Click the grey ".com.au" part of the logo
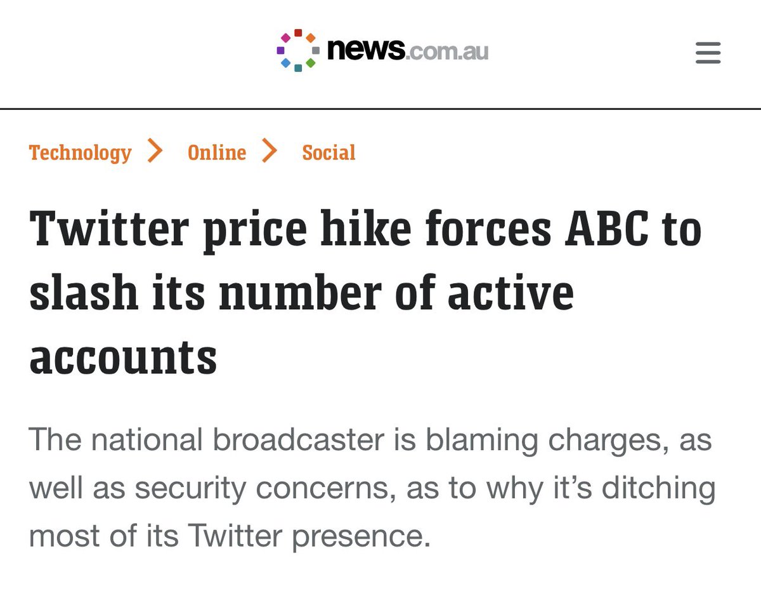 pos(447,51)
